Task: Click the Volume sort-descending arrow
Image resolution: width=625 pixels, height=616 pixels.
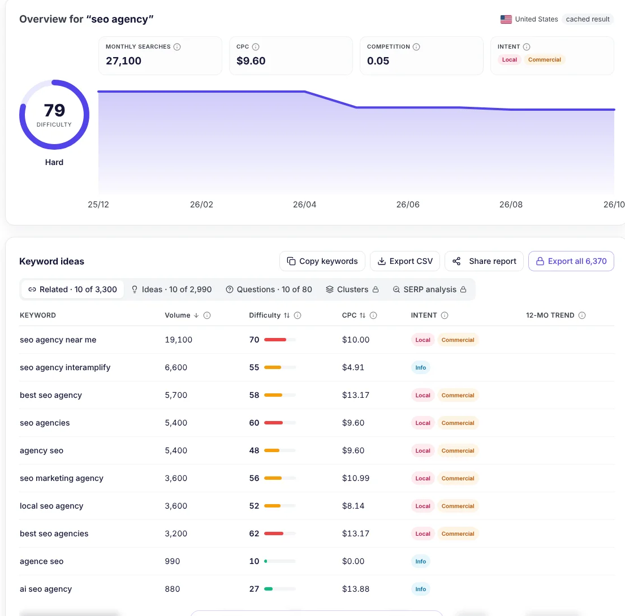Action: click(196, 315)
